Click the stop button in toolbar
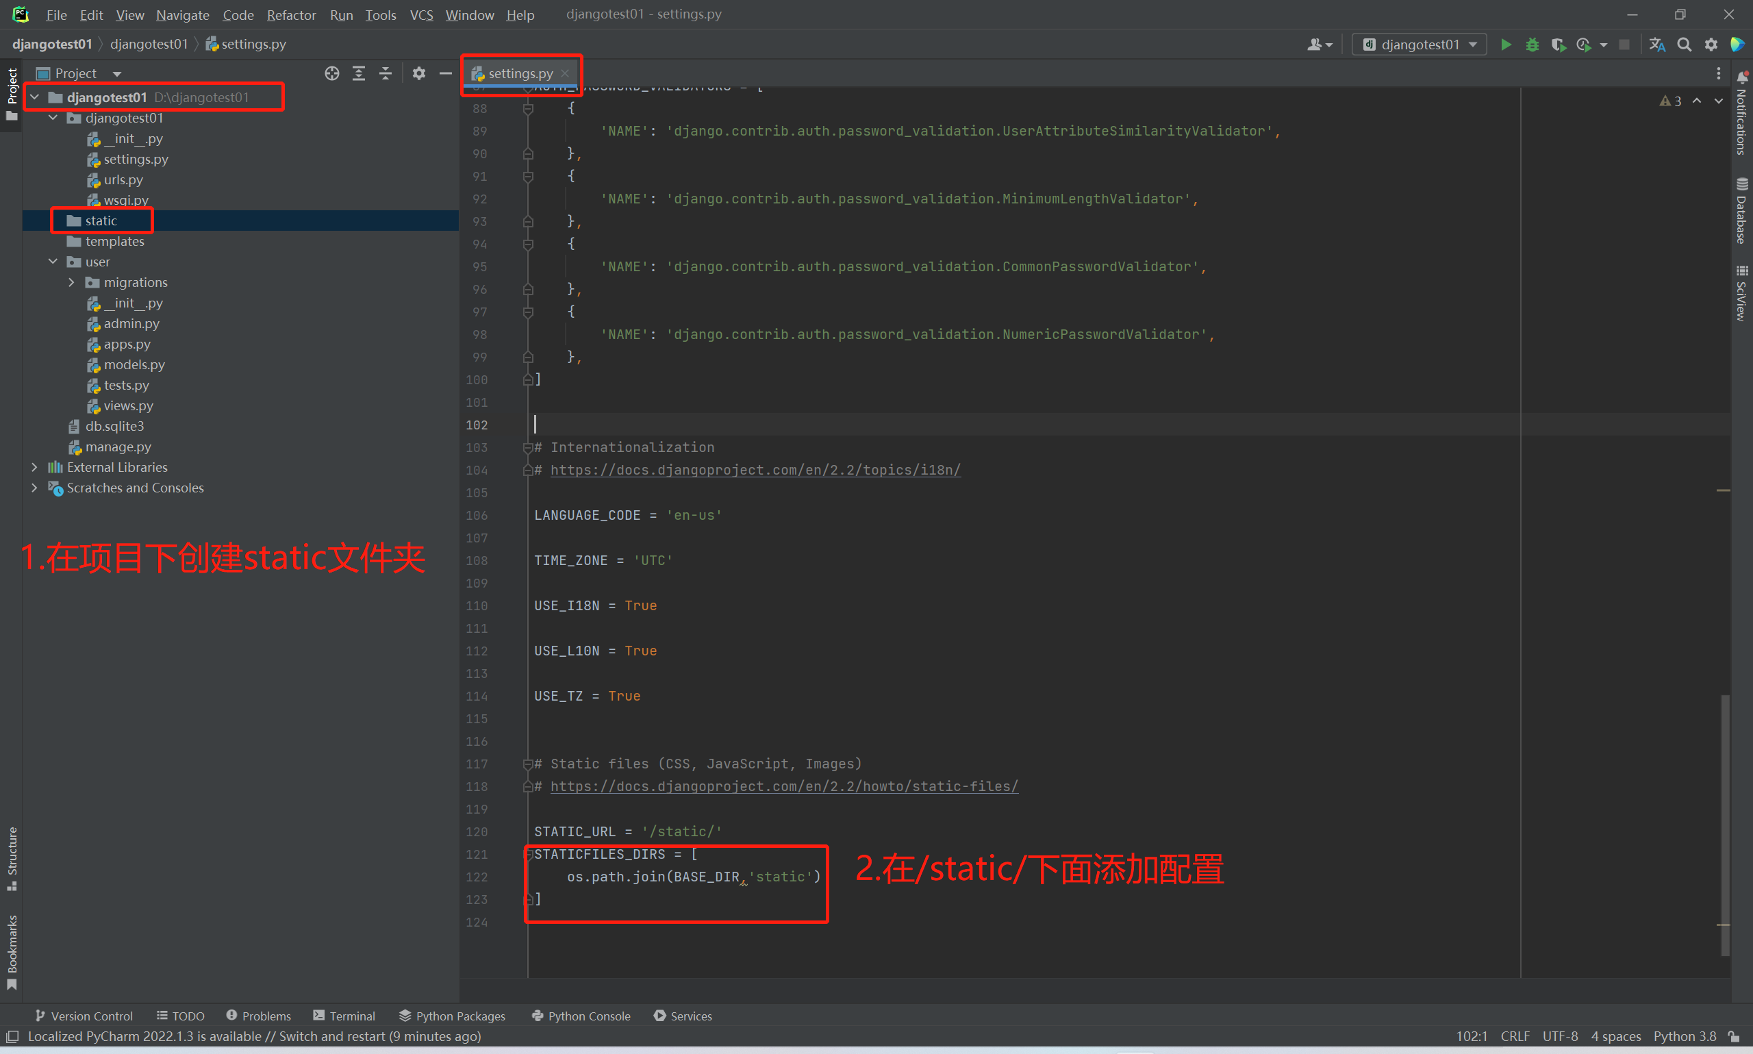Screen dimensions: 1753x1054 [x=1624, y=45]
